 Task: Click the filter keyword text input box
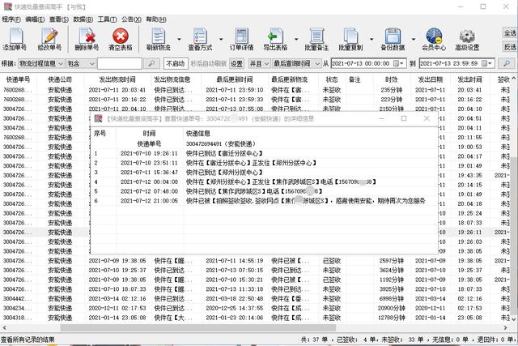point(119,62)
